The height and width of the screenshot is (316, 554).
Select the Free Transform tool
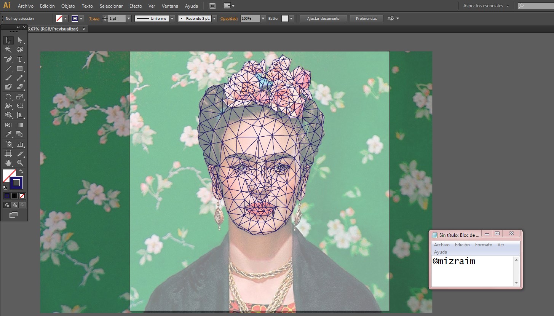coord(20,106)
